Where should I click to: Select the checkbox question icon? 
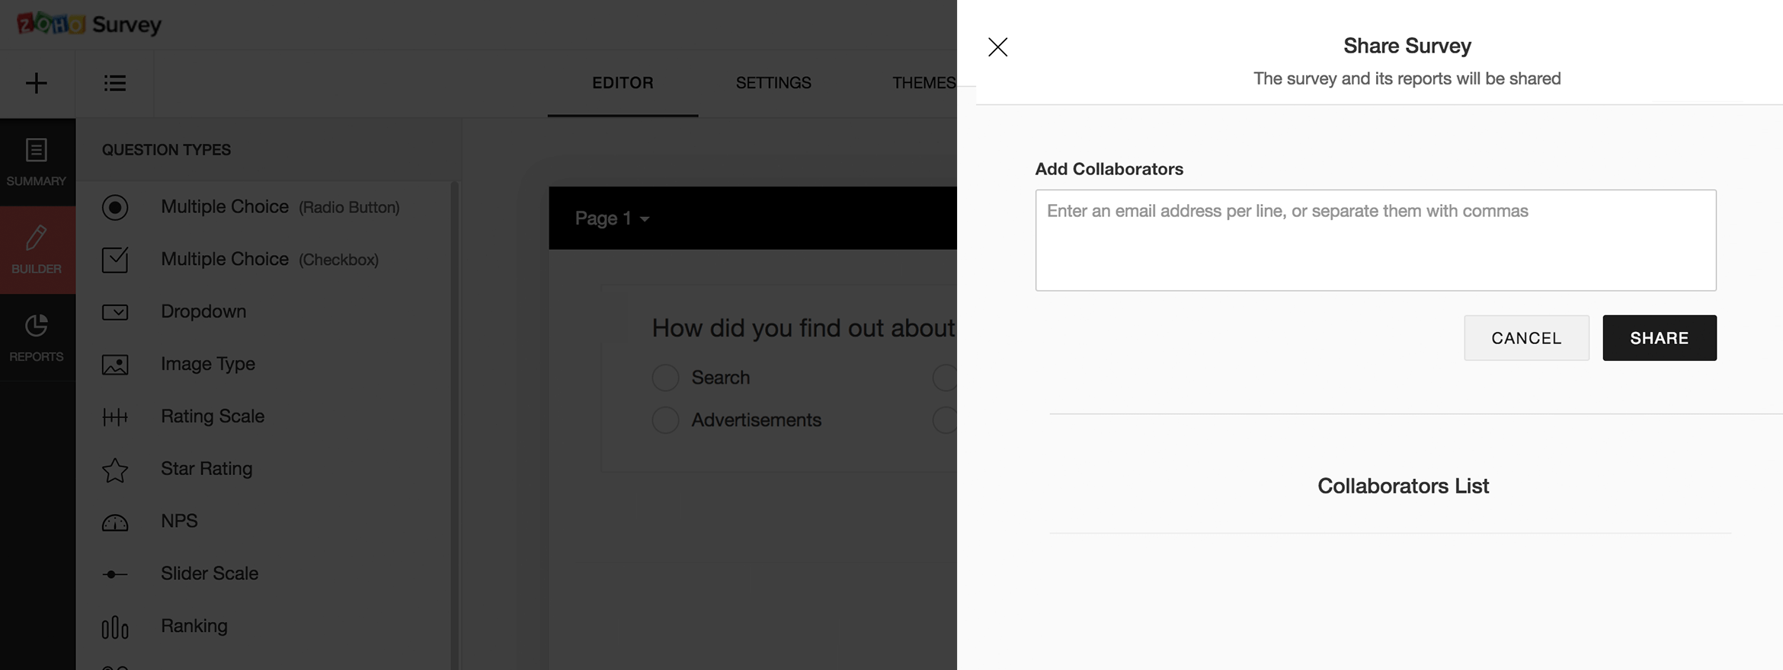(115, 260)
